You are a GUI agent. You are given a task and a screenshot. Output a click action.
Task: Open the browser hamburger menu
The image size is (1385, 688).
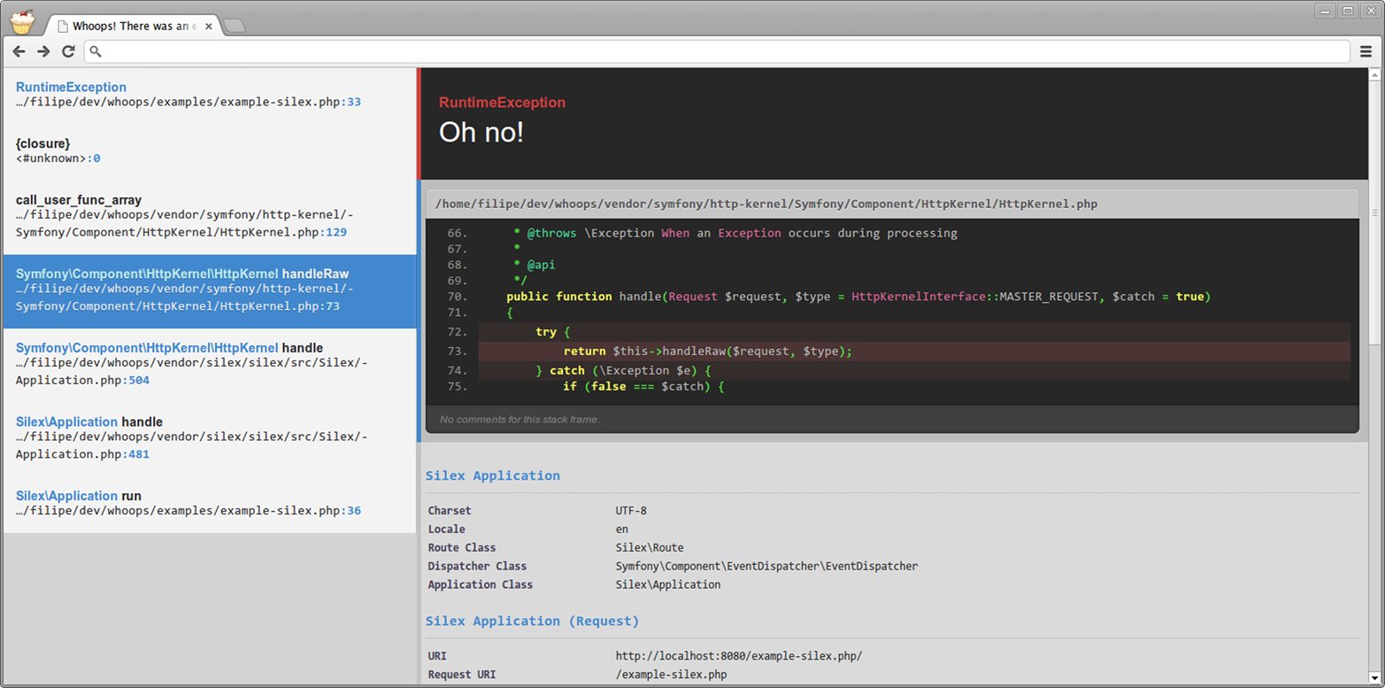point(1366,51)
